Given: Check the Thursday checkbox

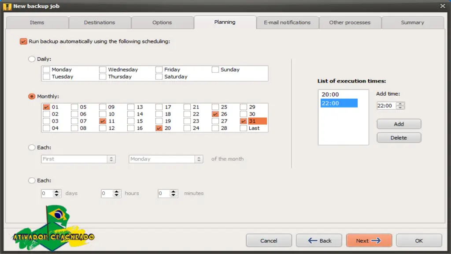Looking at the screenshot, I should (103, 77).
